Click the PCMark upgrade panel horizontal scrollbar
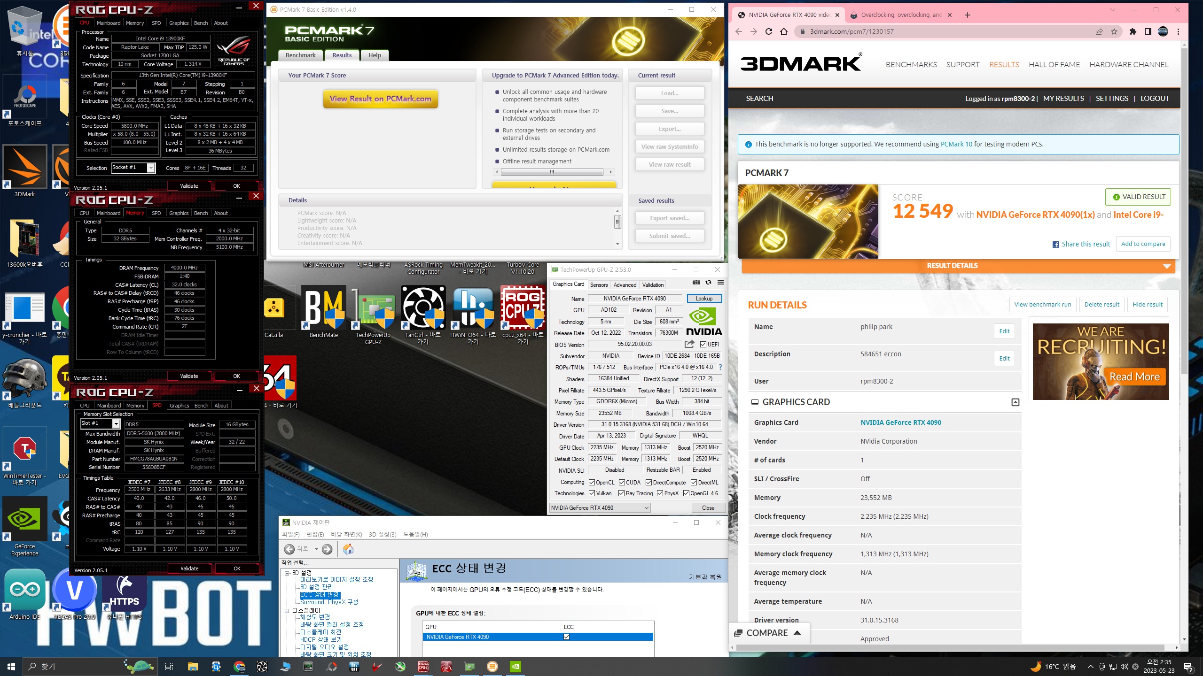 [x=553, y=172]
